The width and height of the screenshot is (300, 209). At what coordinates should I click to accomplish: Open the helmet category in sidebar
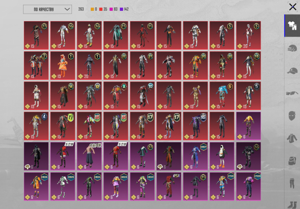point(292,48)
